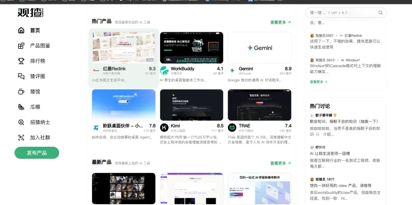Open 加入社群 QR scan icon
The height and width of the screenshot is (205, 412).
pos(21,137)
